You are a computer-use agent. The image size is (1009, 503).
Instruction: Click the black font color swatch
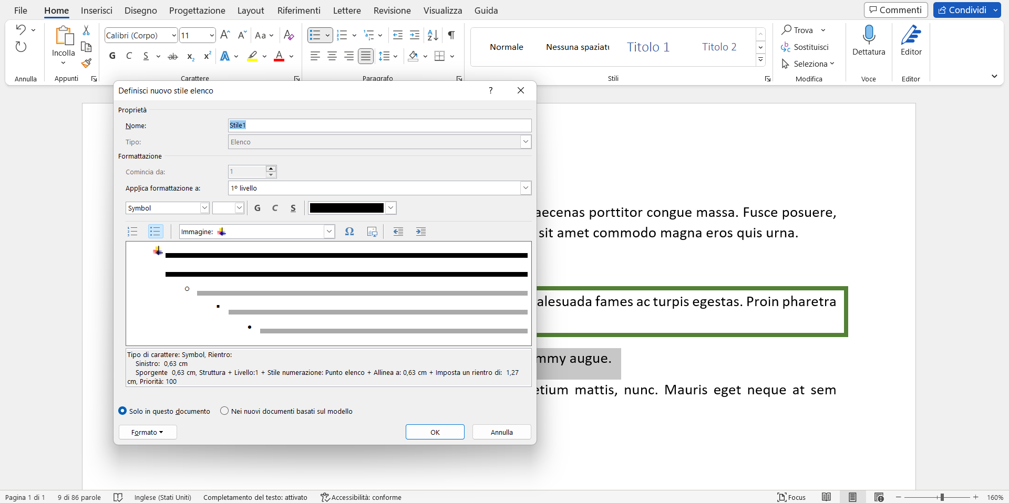(347, 208)
